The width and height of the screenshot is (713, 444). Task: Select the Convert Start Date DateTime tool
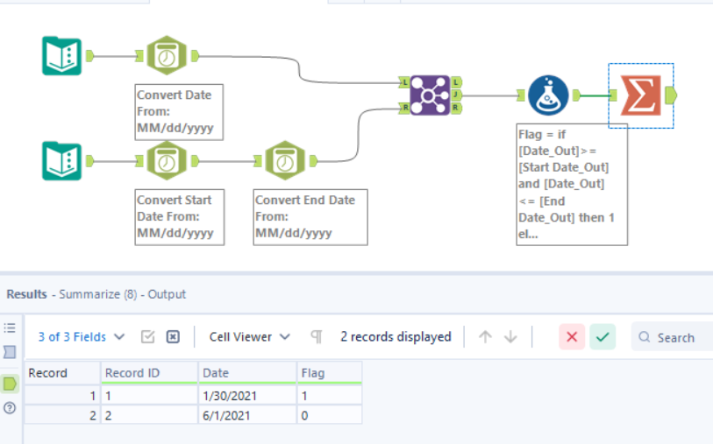(166, 161)
